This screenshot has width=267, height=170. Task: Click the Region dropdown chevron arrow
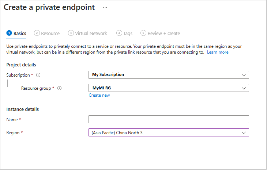point(244,132)
